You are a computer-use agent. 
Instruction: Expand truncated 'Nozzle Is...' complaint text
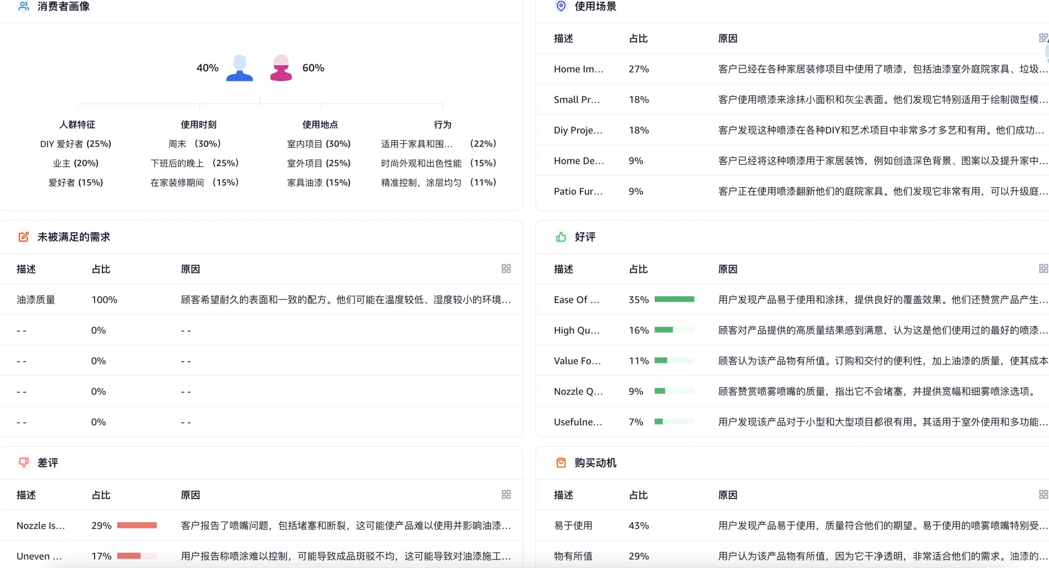(x=41, y=525)
